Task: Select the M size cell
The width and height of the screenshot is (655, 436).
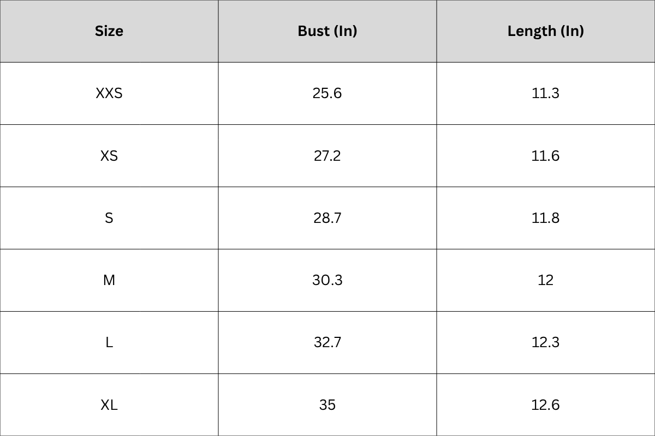Action: pyautogui.click(x=109, y=280)
